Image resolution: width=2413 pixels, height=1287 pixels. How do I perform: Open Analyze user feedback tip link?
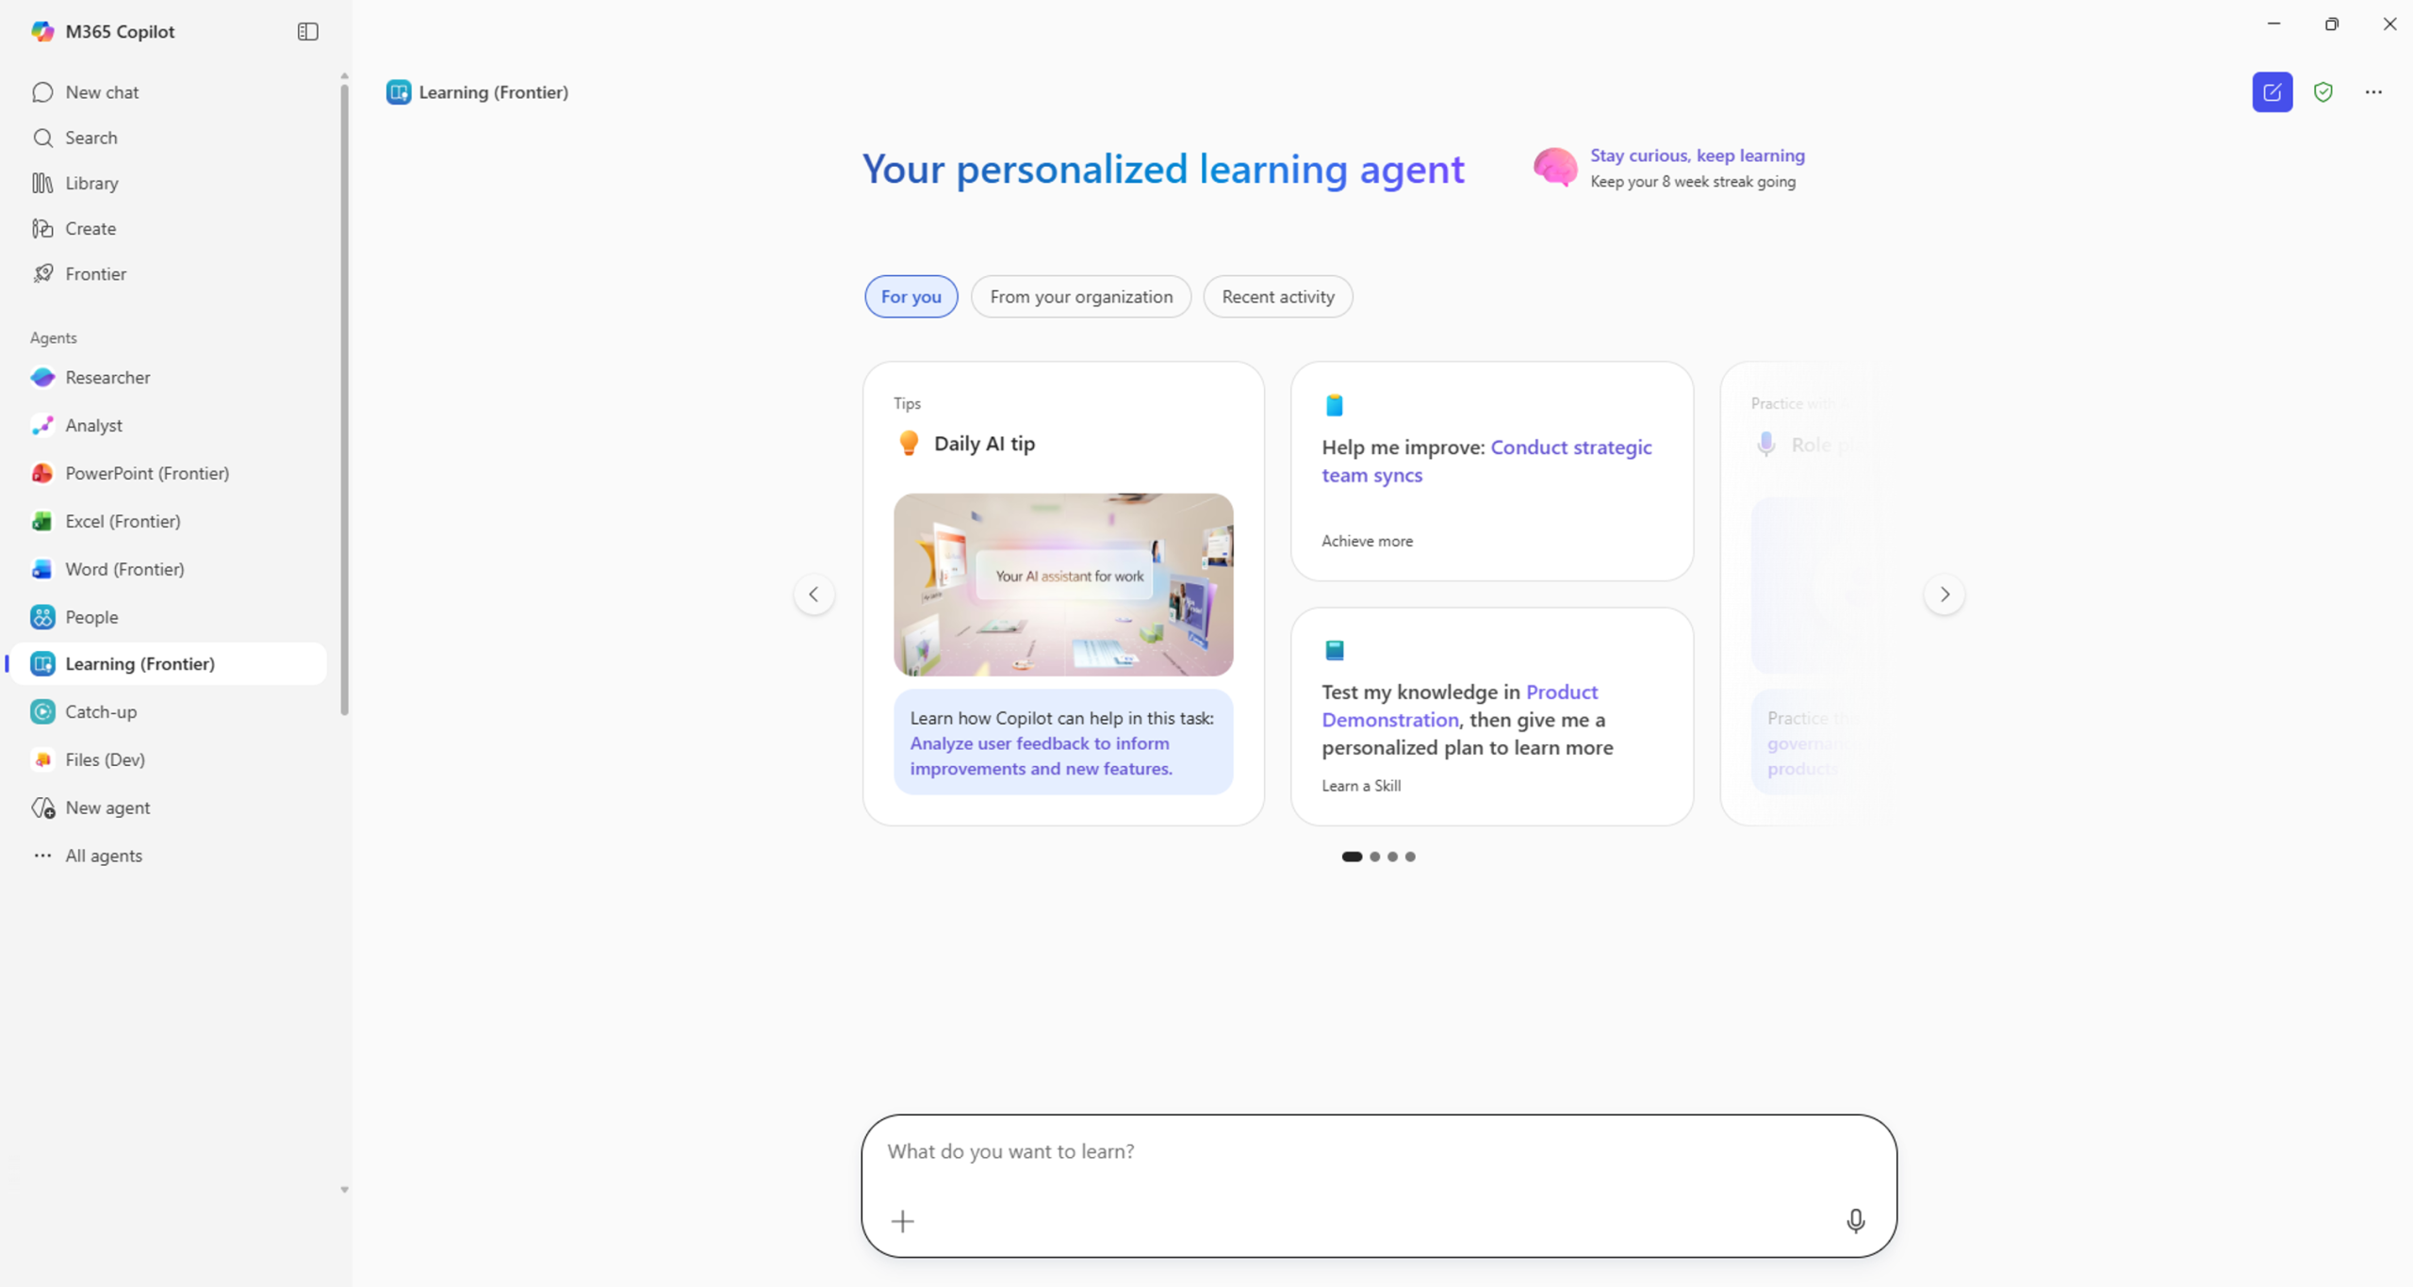pyautogui.click(x=1040, y=756)
